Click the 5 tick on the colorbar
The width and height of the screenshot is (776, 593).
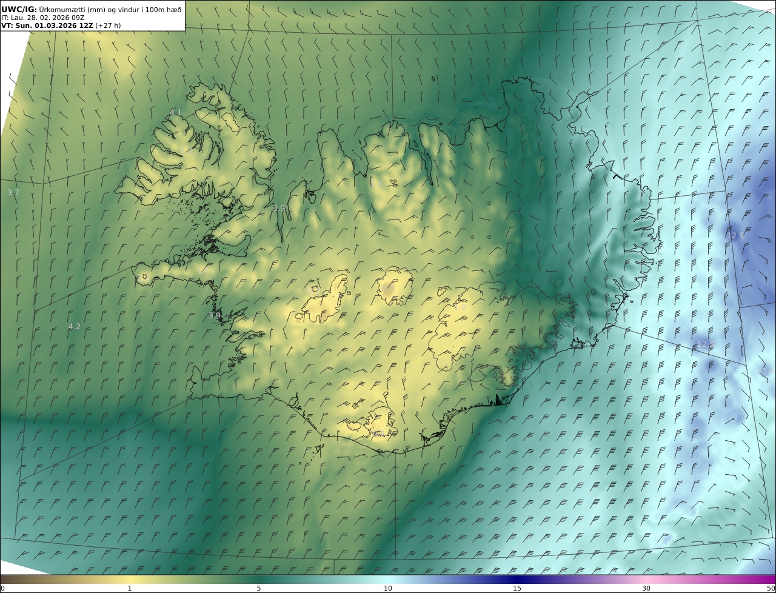(x=259, y=588)
